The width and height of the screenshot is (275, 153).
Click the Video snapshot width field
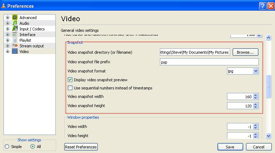click(x=240, y=96)
